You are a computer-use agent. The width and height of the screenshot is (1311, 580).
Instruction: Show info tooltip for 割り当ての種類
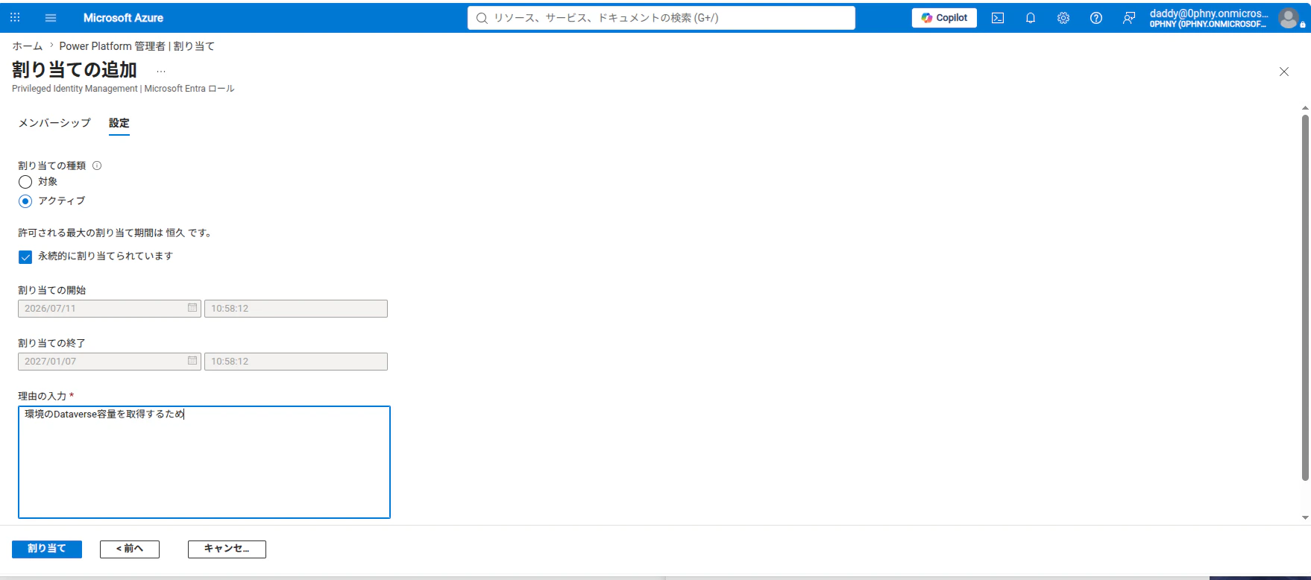click(97, 166)
